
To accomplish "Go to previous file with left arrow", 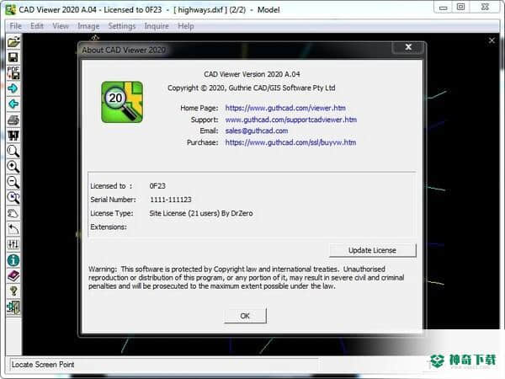I will (x=13, y=104).
